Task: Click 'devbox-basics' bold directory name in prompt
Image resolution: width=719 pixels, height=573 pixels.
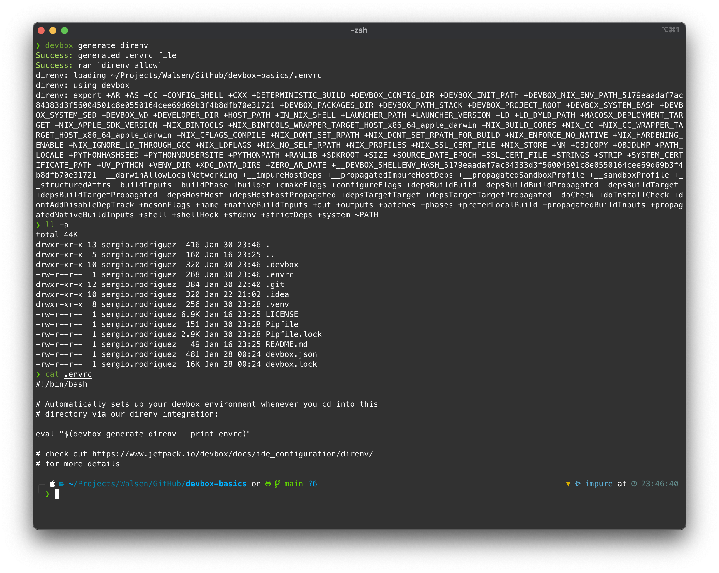Action: click(216, 484)
